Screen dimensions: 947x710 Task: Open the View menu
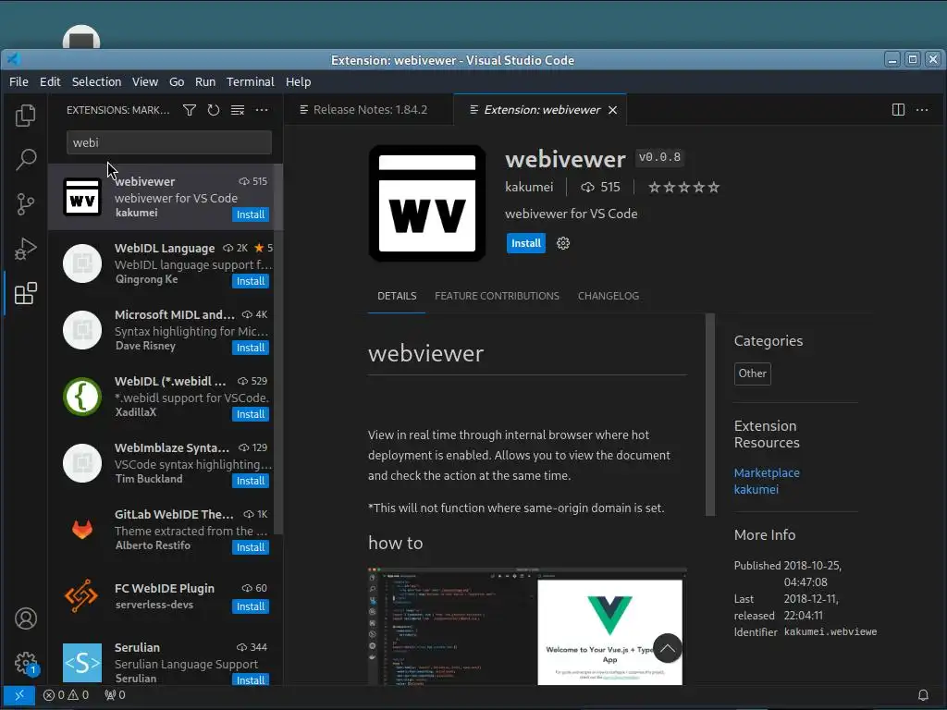point(145,81)
